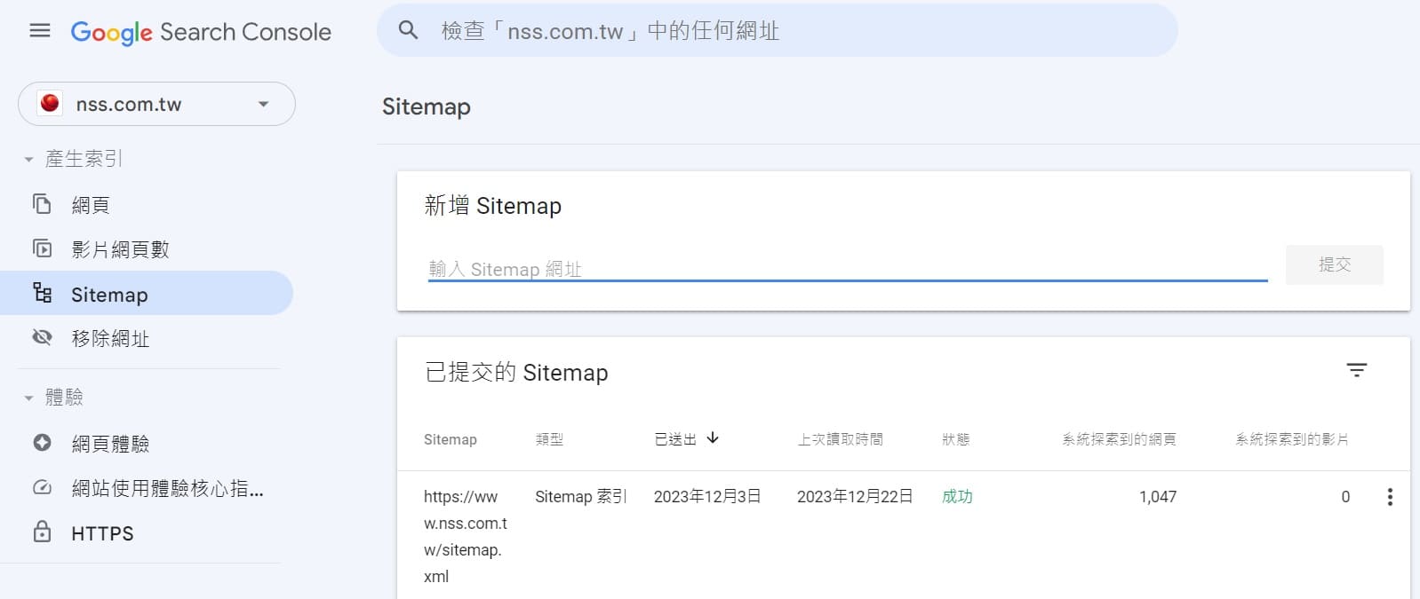Select Sitemap in the sidebar
Image resolution: width=1420 pixels, height=599 pixels.
pyautogui.click(x=147, y=293)
